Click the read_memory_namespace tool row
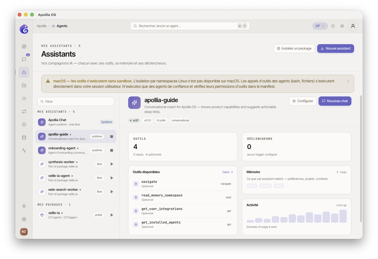This screenshot has height=259, width=378. (183, 198)
